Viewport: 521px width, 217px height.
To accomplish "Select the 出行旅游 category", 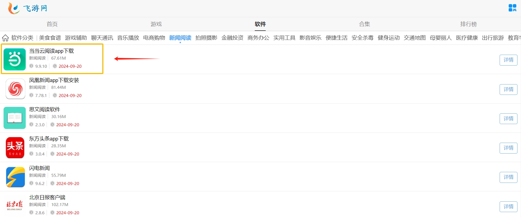I will click(x=493, y=38).
